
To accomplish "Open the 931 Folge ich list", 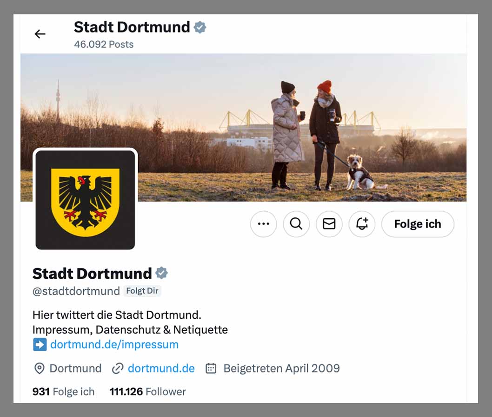I will pos(63,391).
